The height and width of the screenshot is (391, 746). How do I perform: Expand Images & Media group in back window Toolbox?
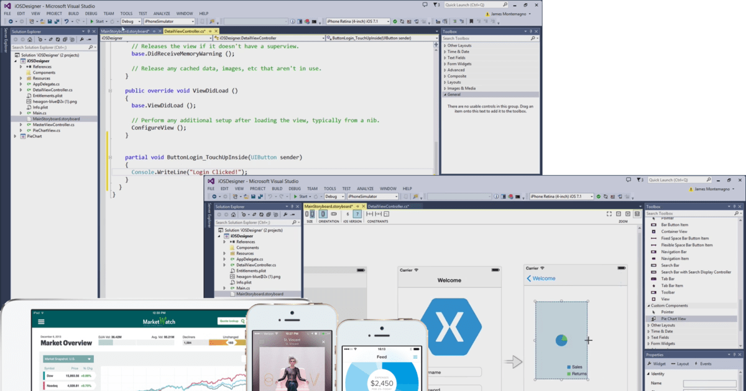[x=445, y=88]
